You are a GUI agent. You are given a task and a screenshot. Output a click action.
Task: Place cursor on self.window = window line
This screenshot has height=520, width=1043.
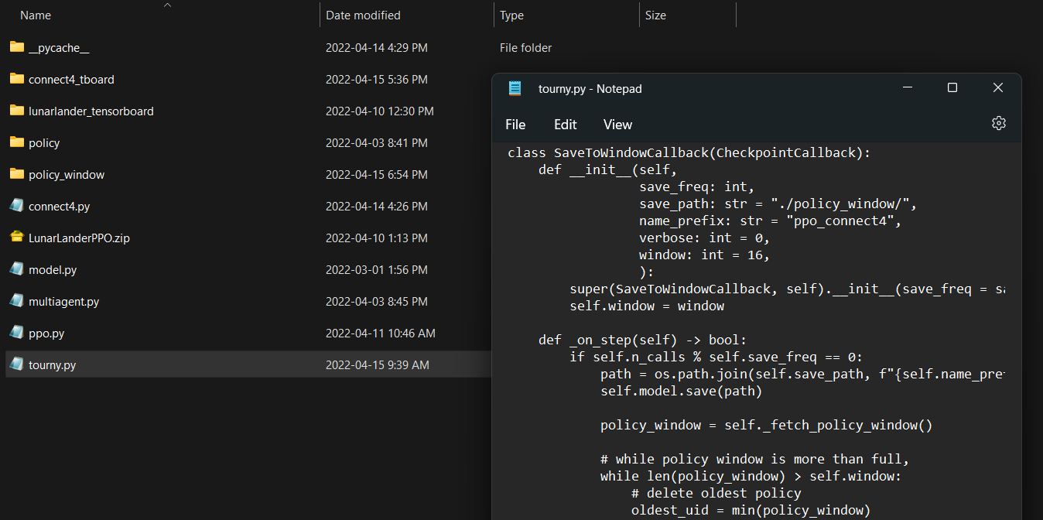[x=647, y=306]
